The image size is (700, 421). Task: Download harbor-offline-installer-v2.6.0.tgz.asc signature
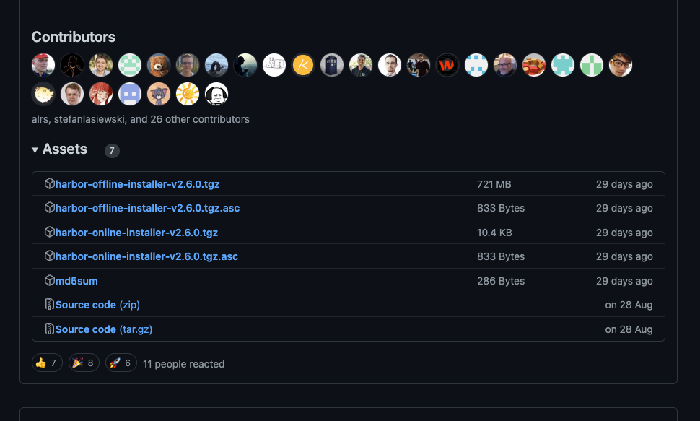(148, 208)
